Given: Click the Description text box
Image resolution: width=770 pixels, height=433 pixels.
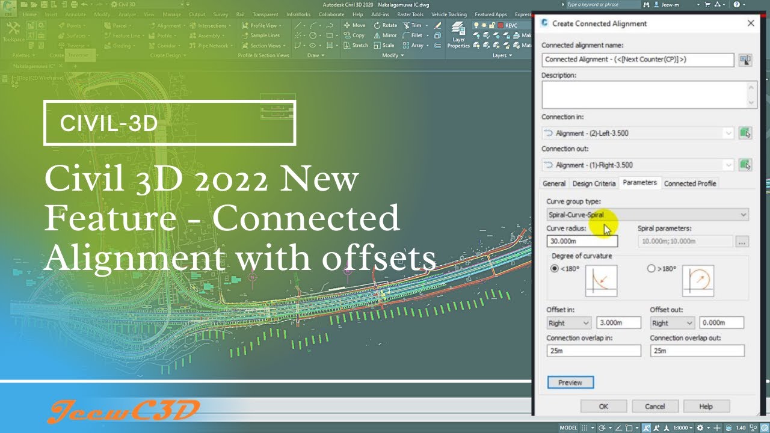Looking at the screenshot, I should tap(648, 95).
